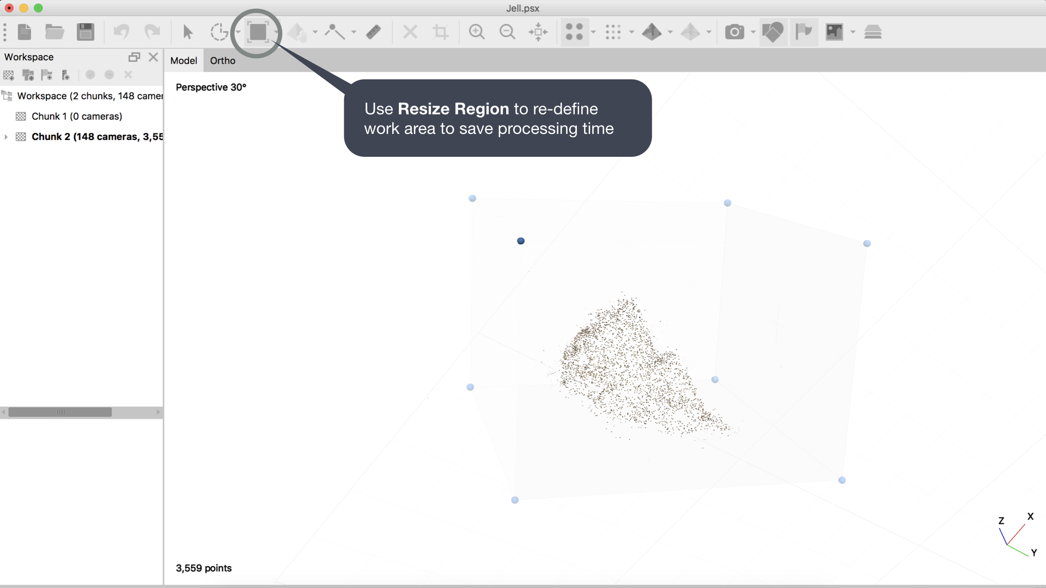Click the Add Chunk icon in Workspace

[x=9, y=75]
